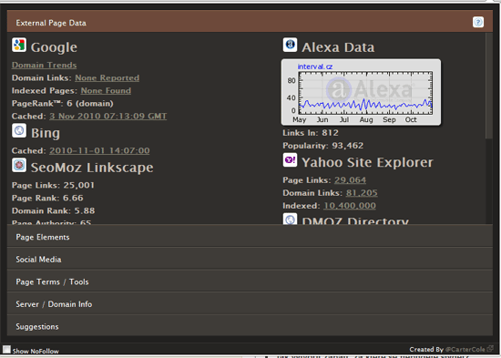The image size is (501, 358).
Task: Click the Popularity 93,462 text
Action: 323,146
